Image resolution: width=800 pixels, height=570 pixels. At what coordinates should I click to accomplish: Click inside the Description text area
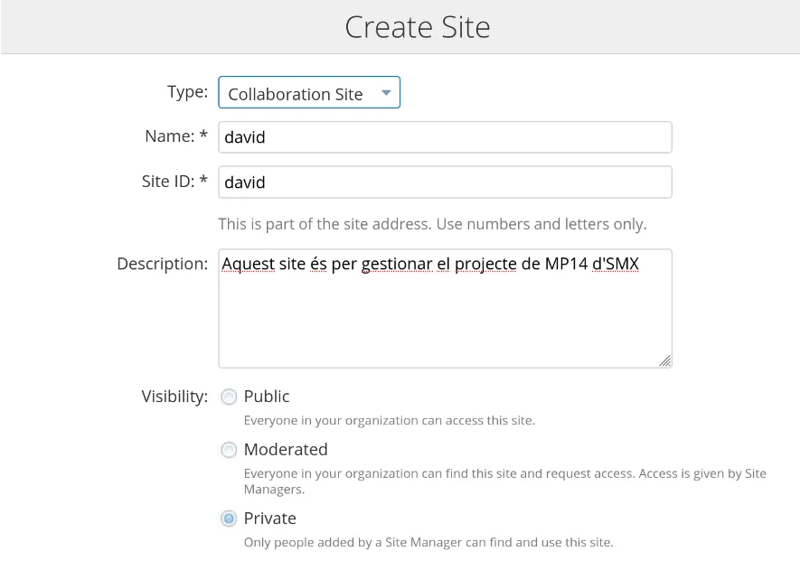tap(445, 316)
